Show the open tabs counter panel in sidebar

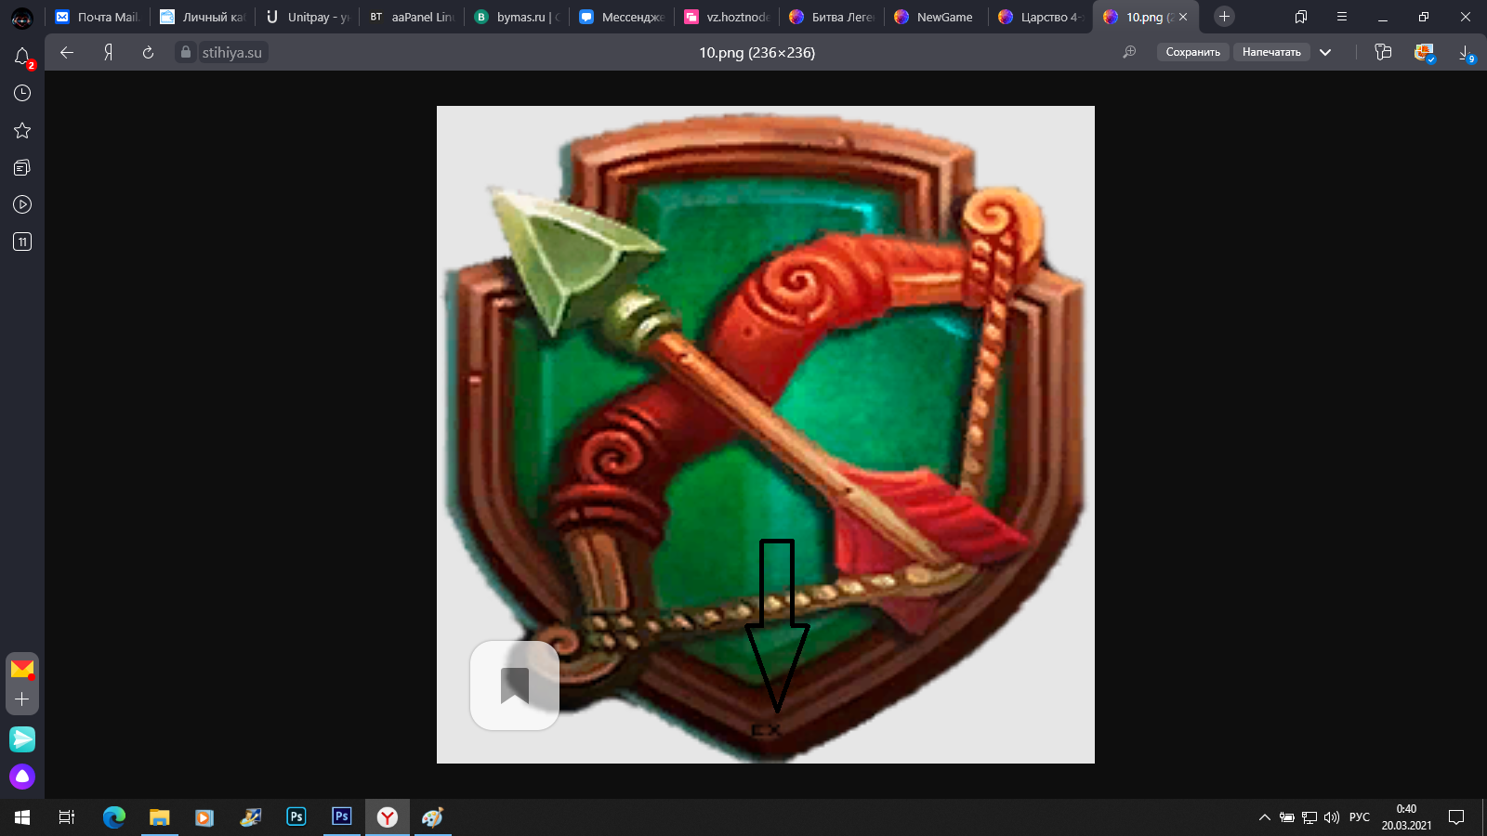click(22, 242)
